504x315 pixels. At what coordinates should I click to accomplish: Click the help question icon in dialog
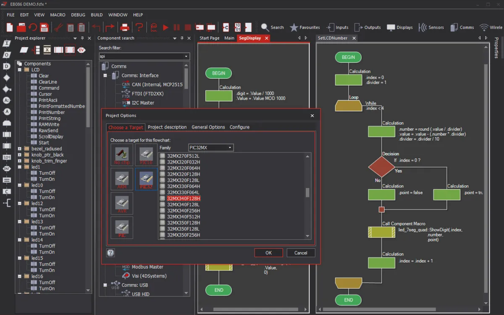110,253
